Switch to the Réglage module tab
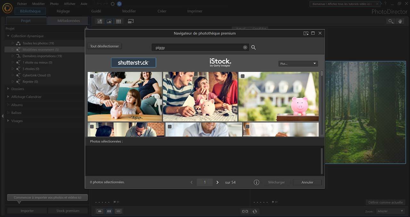Viewport: 410px width, 217px height. 63,11
